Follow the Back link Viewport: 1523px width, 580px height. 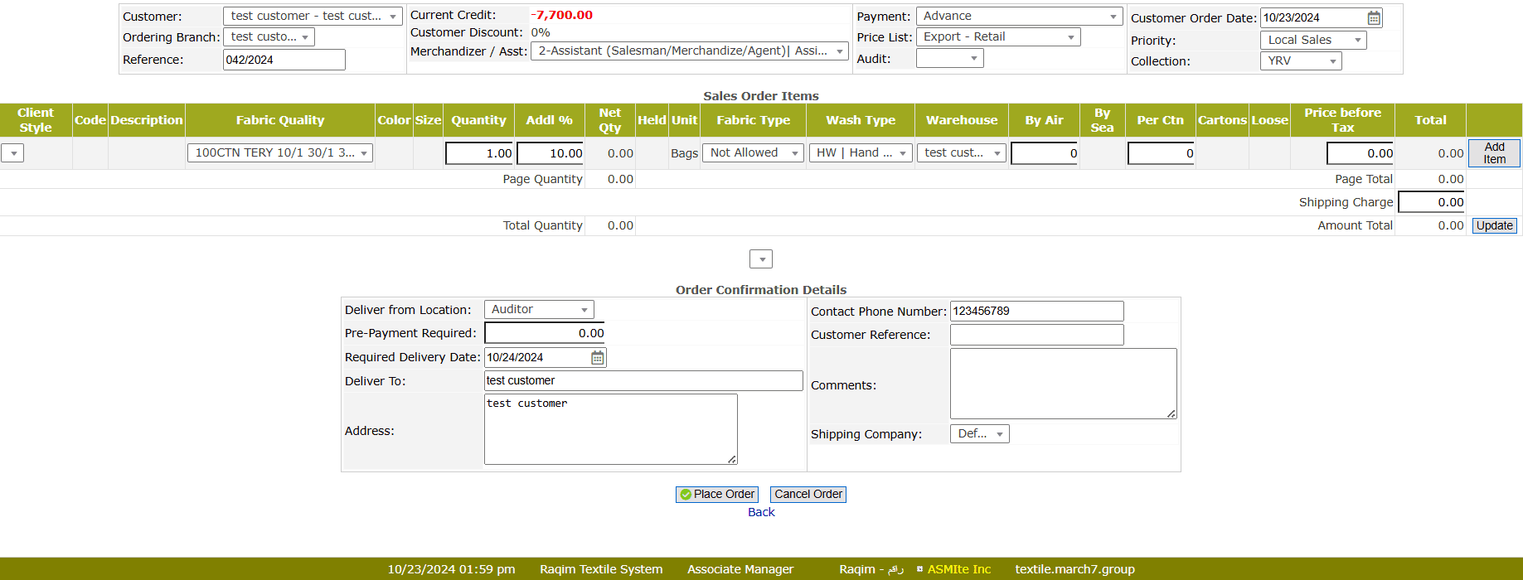(760, 512)
